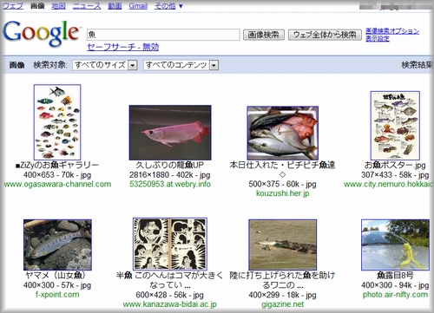Open 地図 in top navigation
This screenshot has width=434, height=313.
[58, 6]
